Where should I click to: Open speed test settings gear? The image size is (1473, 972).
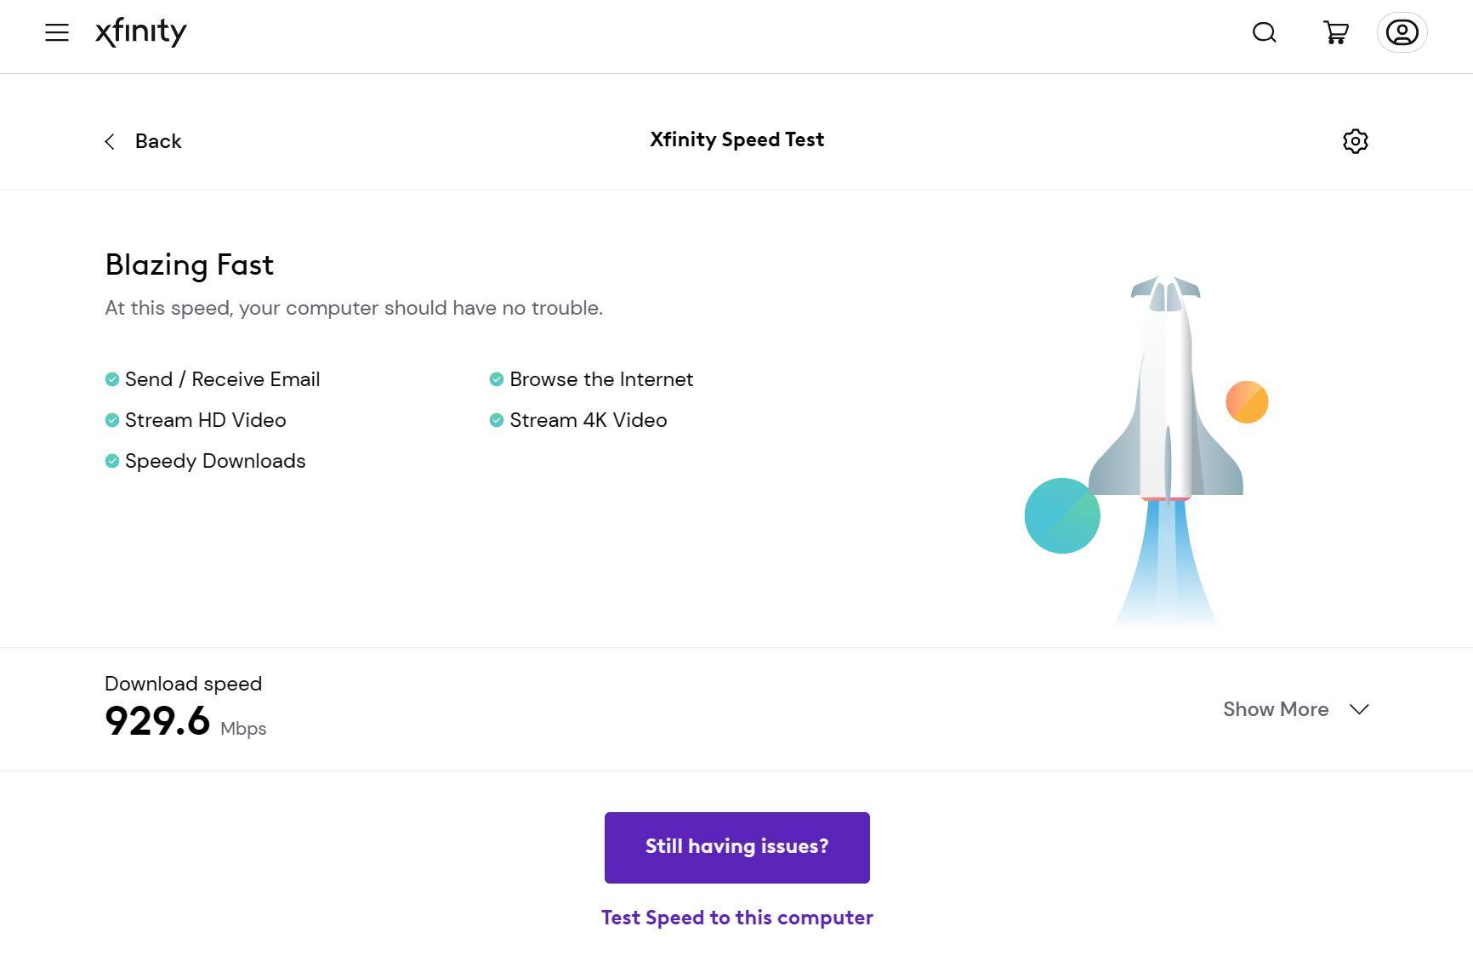click(x=1355, y=141)
